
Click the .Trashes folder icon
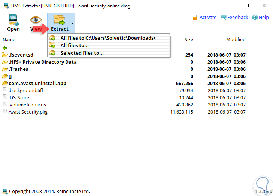[5, 69]
